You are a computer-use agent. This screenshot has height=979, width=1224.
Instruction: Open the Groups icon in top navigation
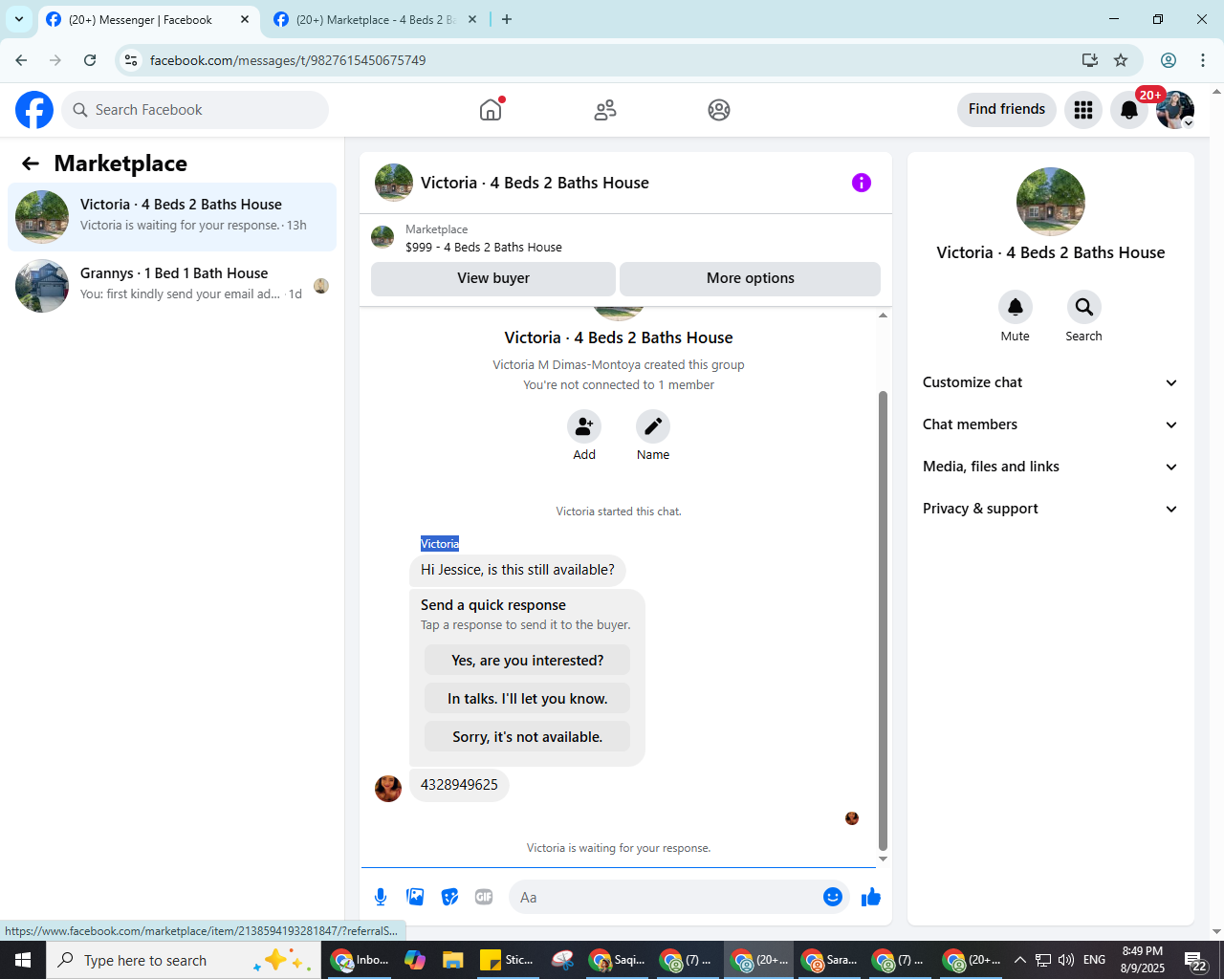point(719,110)
